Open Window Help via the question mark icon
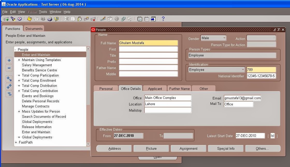The image size is (290, 167). [x=163, y=19]
